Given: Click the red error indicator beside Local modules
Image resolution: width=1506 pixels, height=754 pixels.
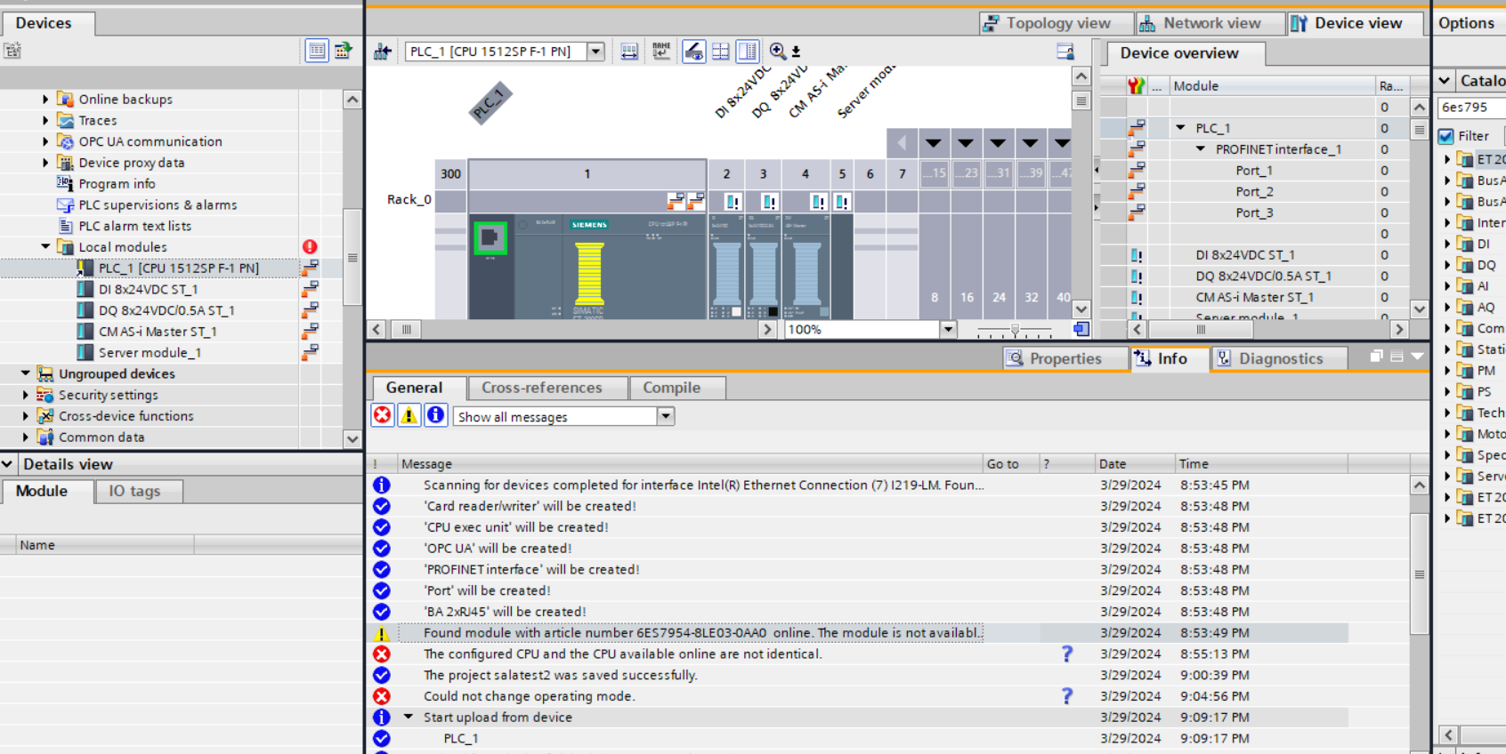Looking at the screenshot, I should point(309,246).
